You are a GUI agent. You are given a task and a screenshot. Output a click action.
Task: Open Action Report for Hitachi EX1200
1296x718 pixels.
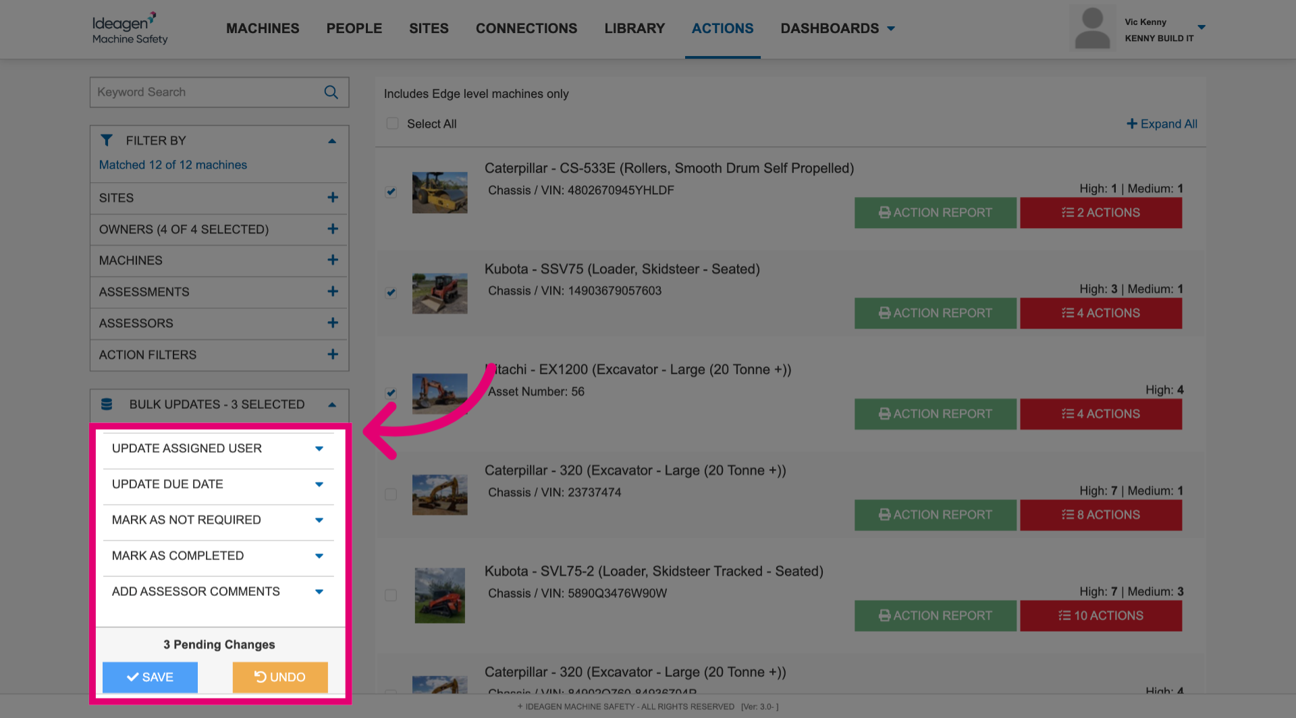click(x=935, y=414)
